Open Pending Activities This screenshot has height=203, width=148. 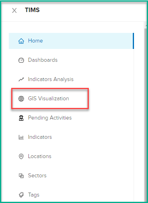[71, 118]
